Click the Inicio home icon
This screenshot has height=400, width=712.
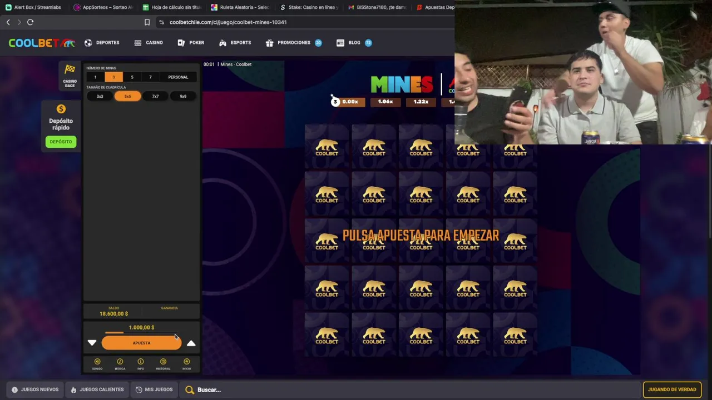click(x=186, y=362)
